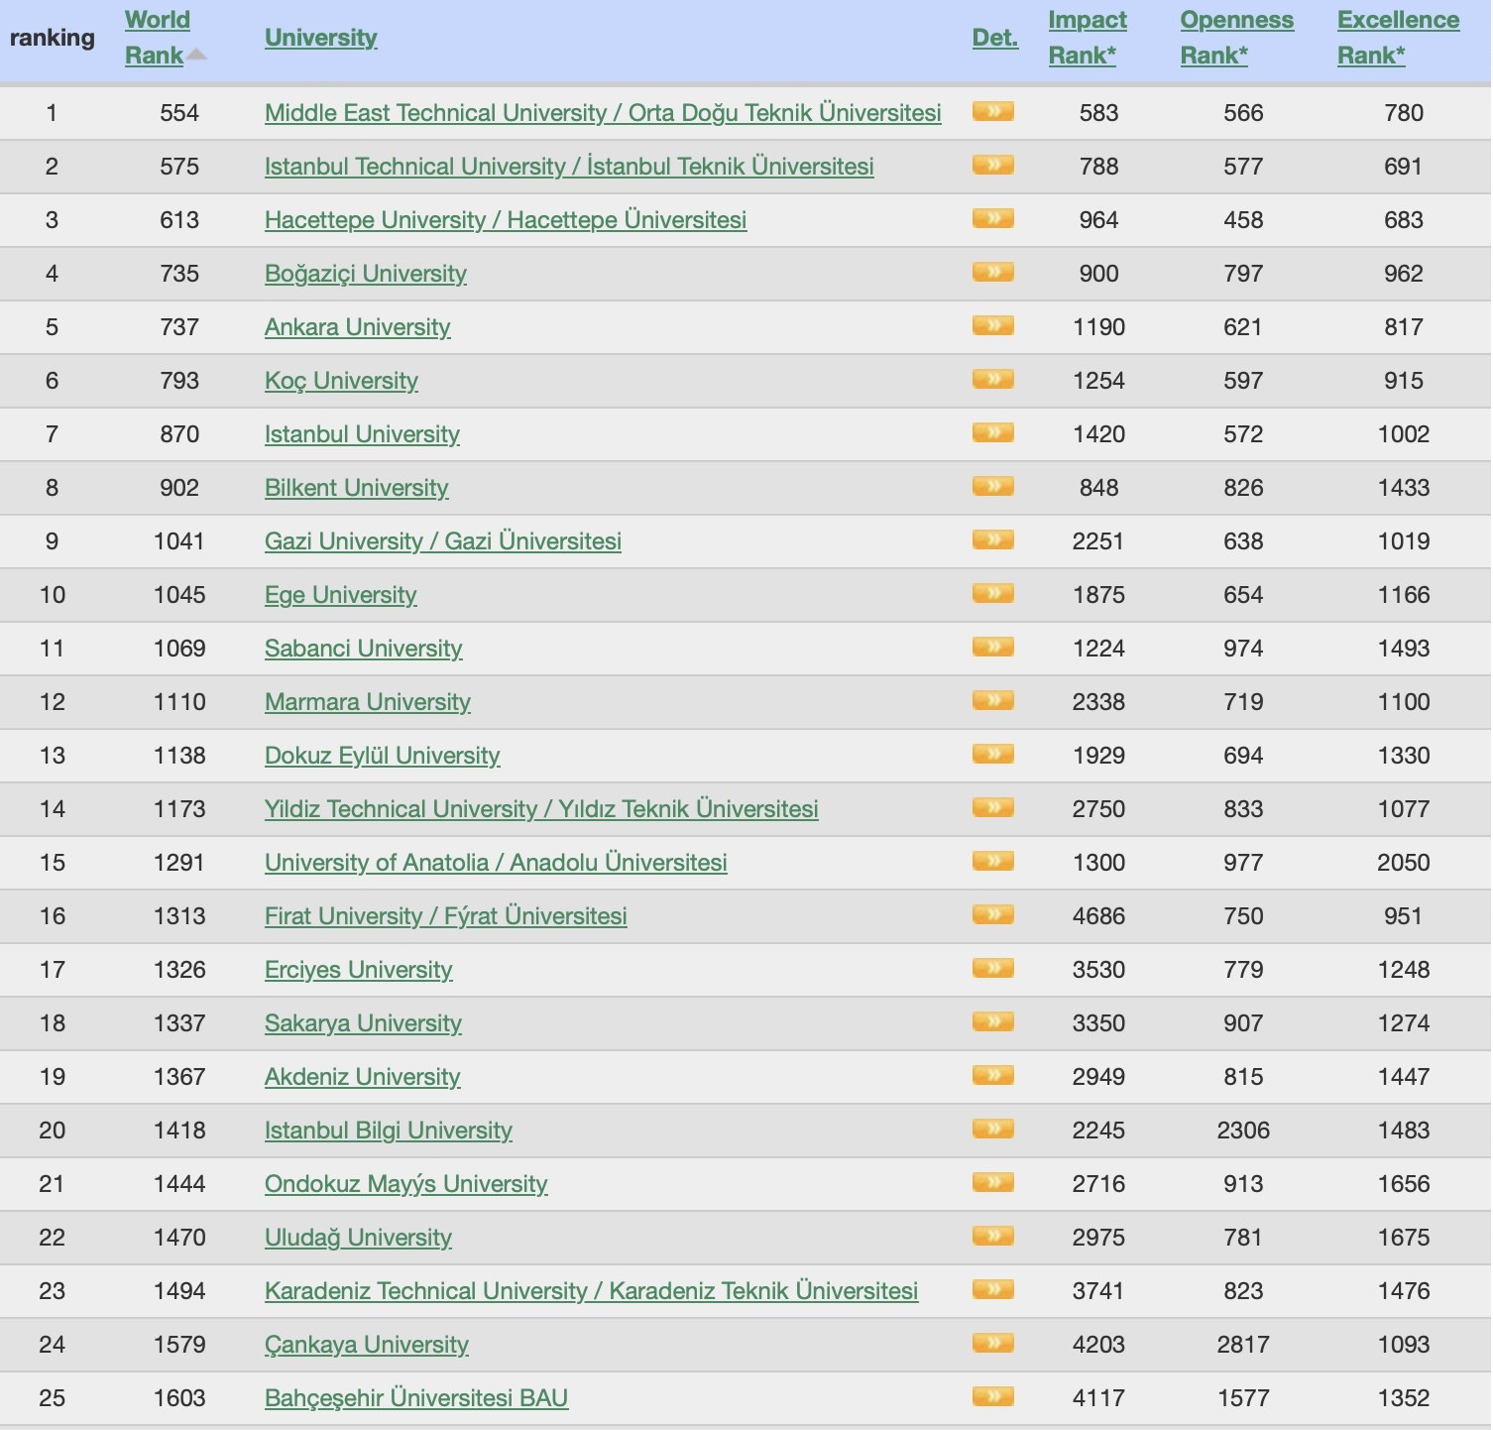Click details arrow for Sabanci University

(992, 647)
